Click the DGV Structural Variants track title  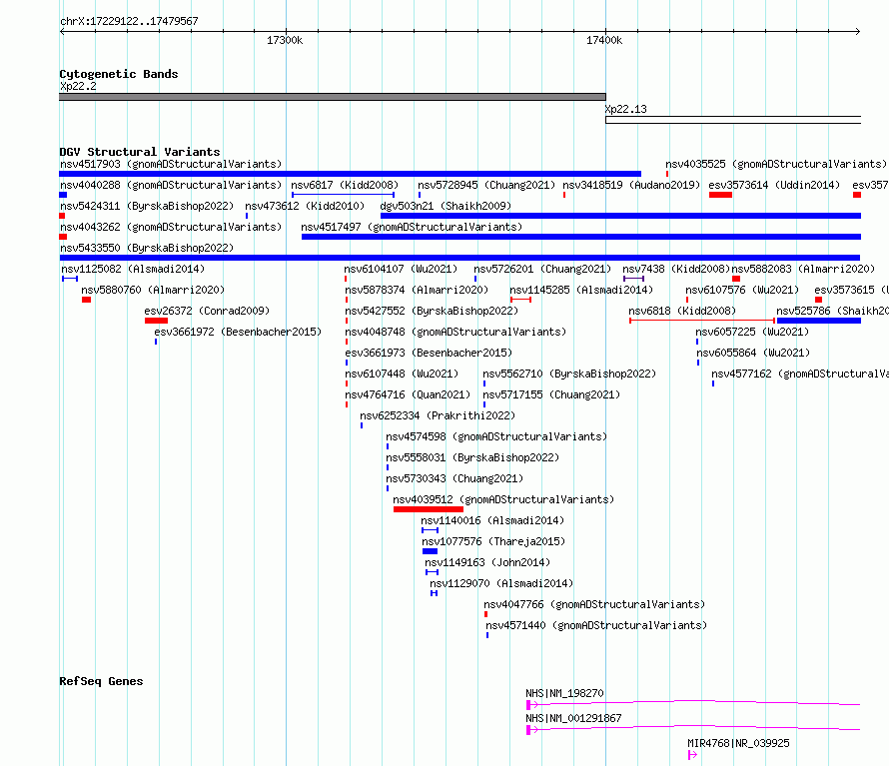[140, 152]
